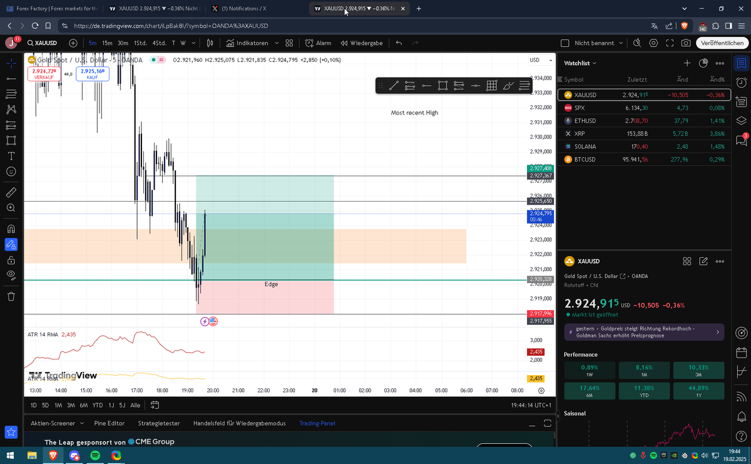Open the Fibonacci tools in left toolbar
The image size is (751, 464).
point(11,94)
